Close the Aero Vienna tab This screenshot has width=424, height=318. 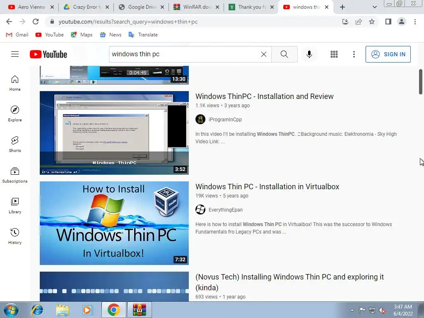pyautogui.click(x=52, y=7)
